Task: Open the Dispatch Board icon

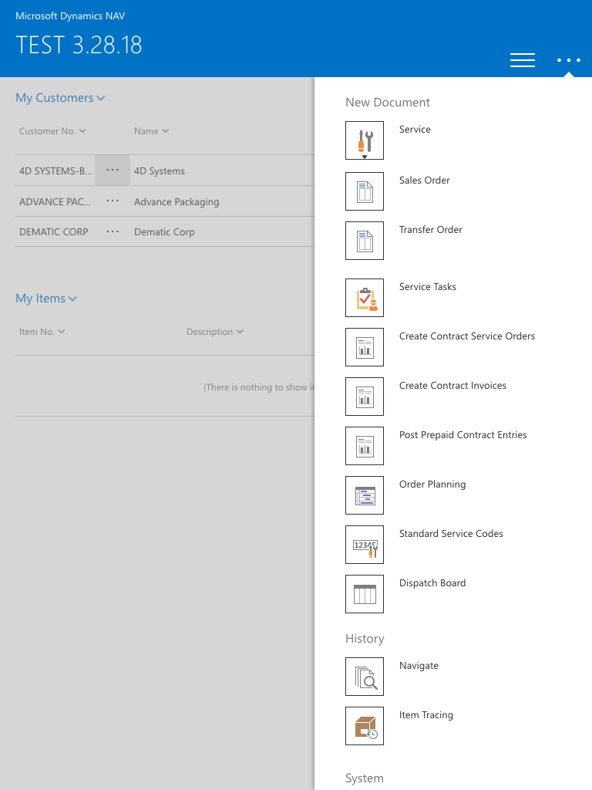Action: tap(365, 594)
